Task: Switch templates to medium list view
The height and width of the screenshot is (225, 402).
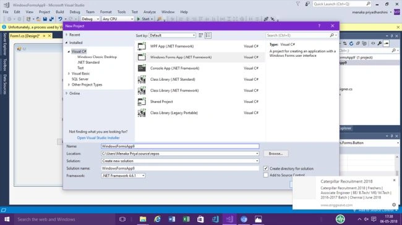Action: [x=208, y=35]
